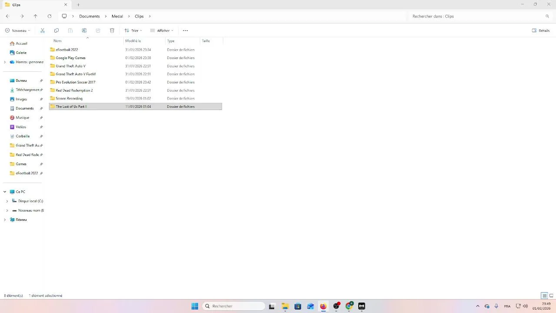The width and height of the screenshot is (556, 313).
Task: Select the Screen Recording folder
Action: click(x=136, y=98)
